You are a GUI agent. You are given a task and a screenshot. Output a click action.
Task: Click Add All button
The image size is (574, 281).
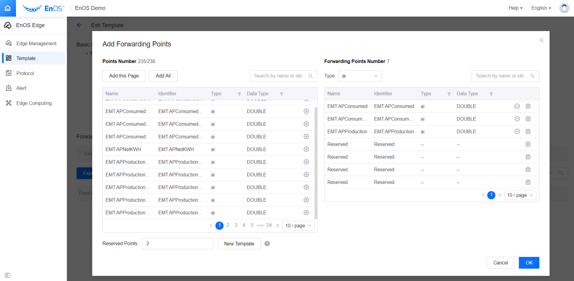point(163,76)
